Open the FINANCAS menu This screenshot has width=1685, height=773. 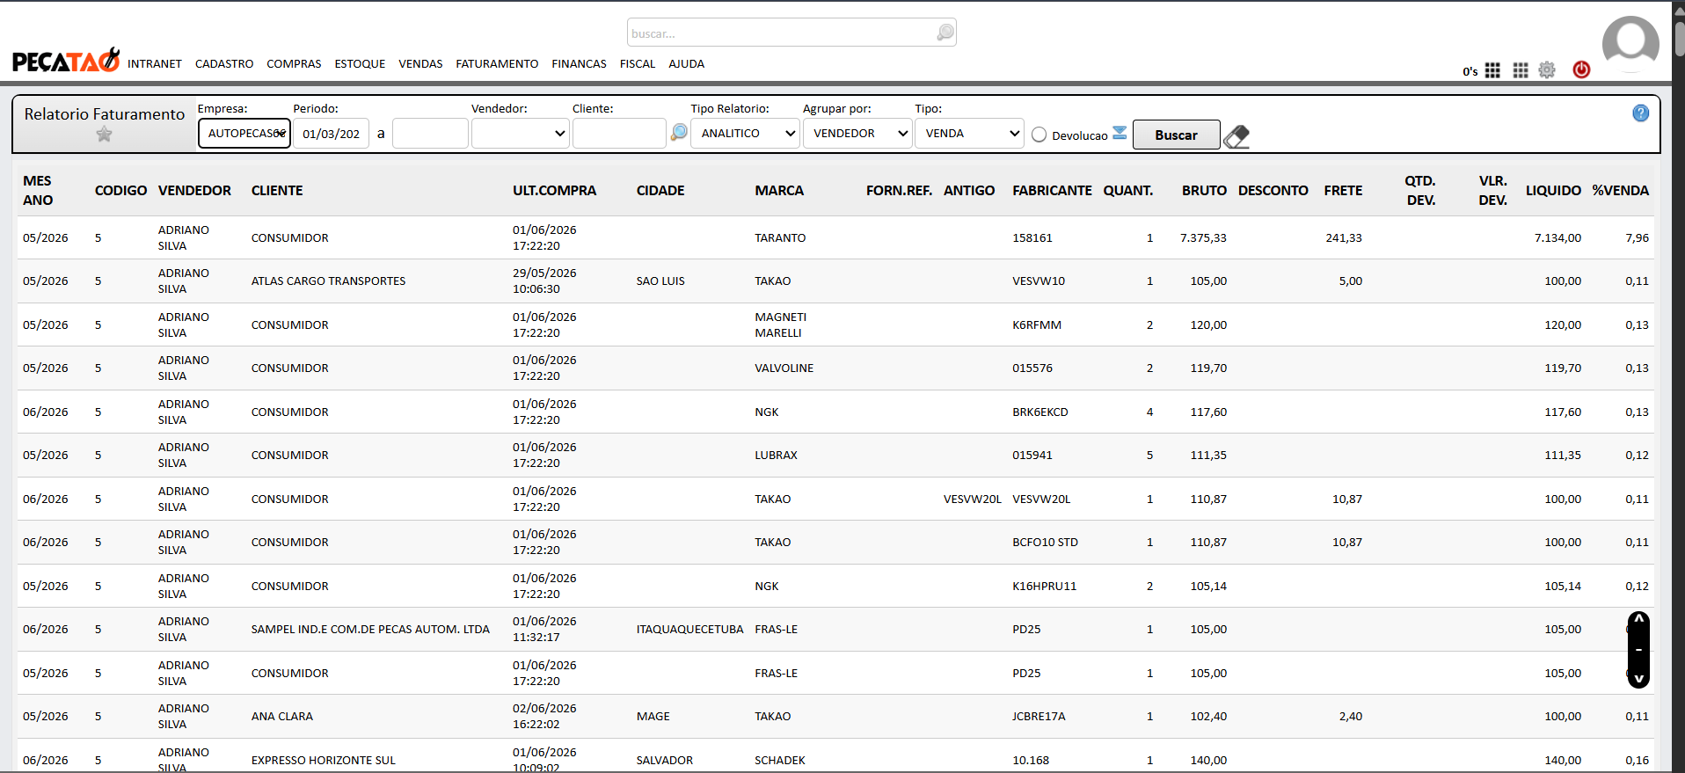coord(579,64)
